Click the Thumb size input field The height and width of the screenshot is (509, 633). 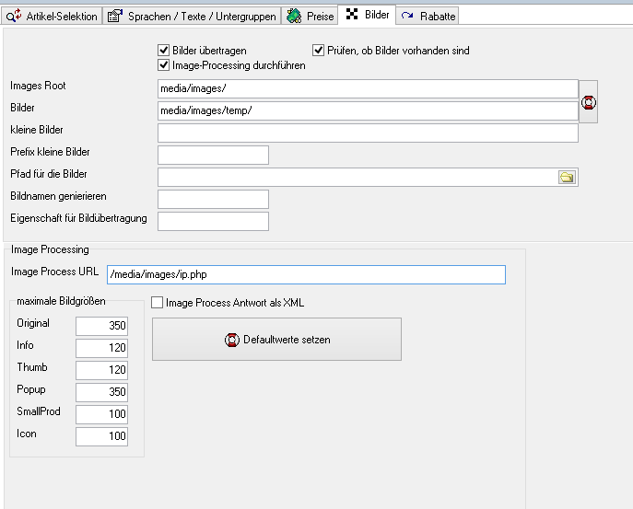[x=101, y=370]
